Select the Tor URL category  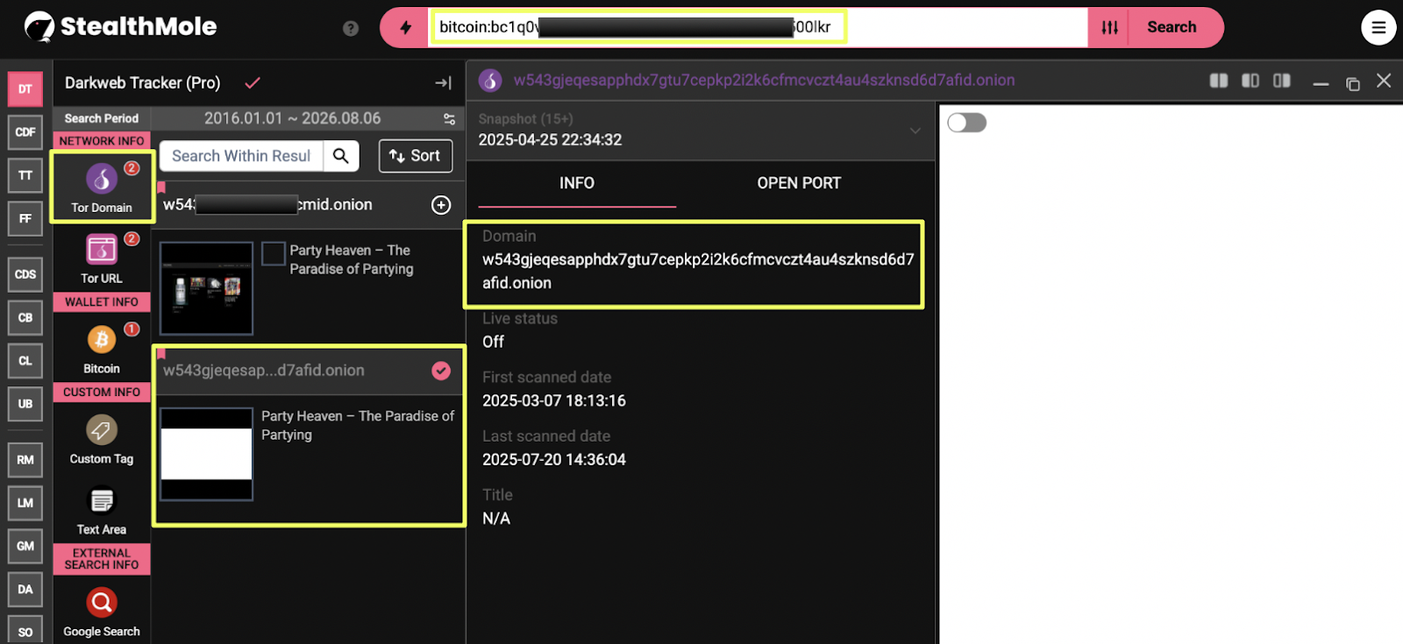pyautogui.click(x=102, y=258)
